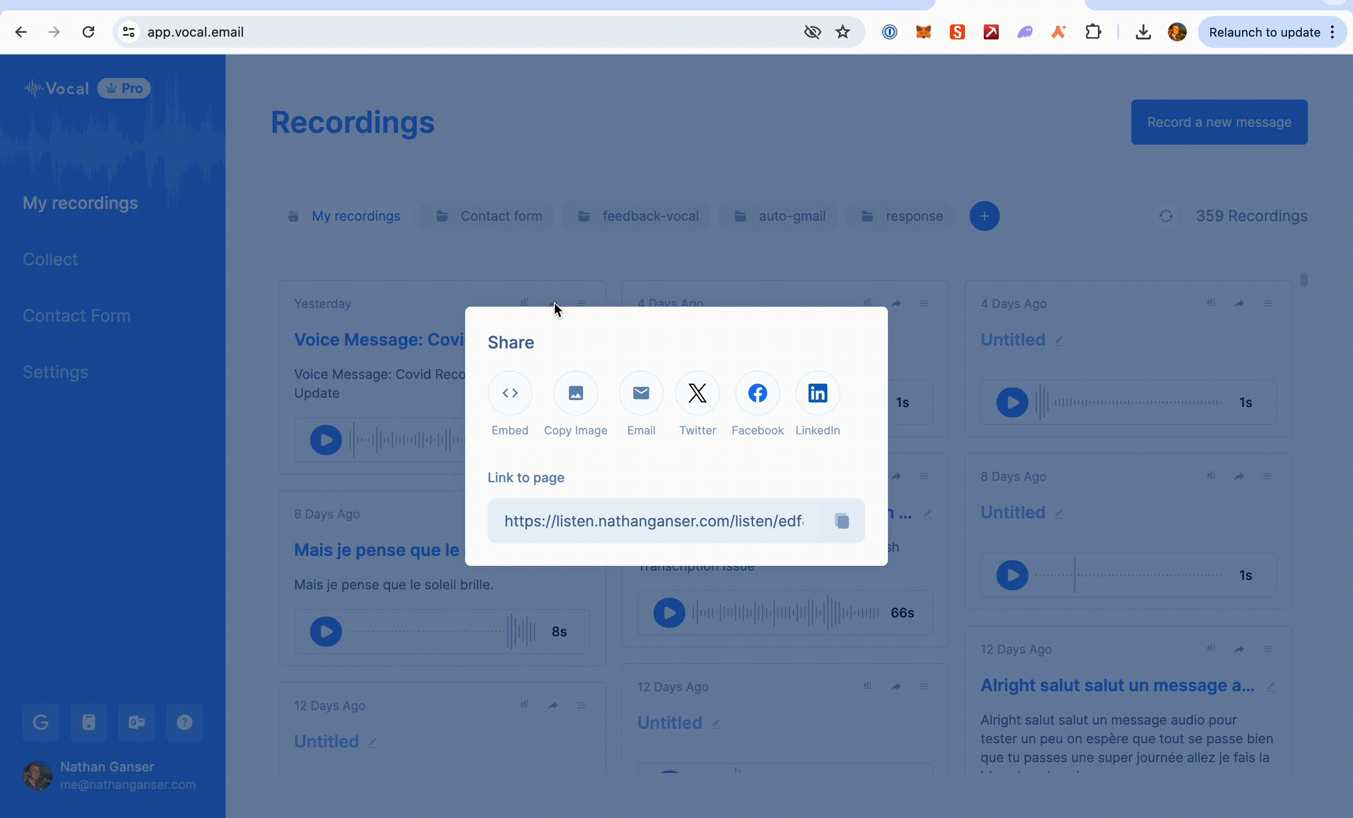Open My recordings in sidebar
Viewport: 1353px width, 818px height.
click(80, 203)
